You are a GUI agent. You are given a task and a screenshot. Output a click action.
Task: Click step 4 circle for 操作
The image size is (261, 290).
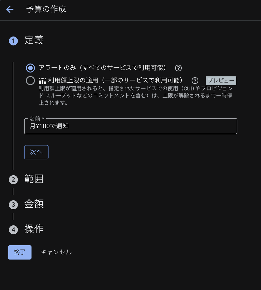[x=13, y=230]
